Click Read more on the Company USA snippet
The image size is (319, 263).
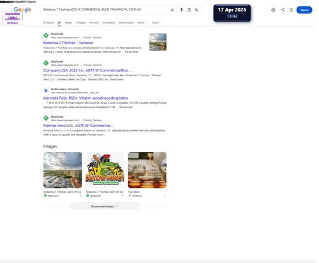117,80
